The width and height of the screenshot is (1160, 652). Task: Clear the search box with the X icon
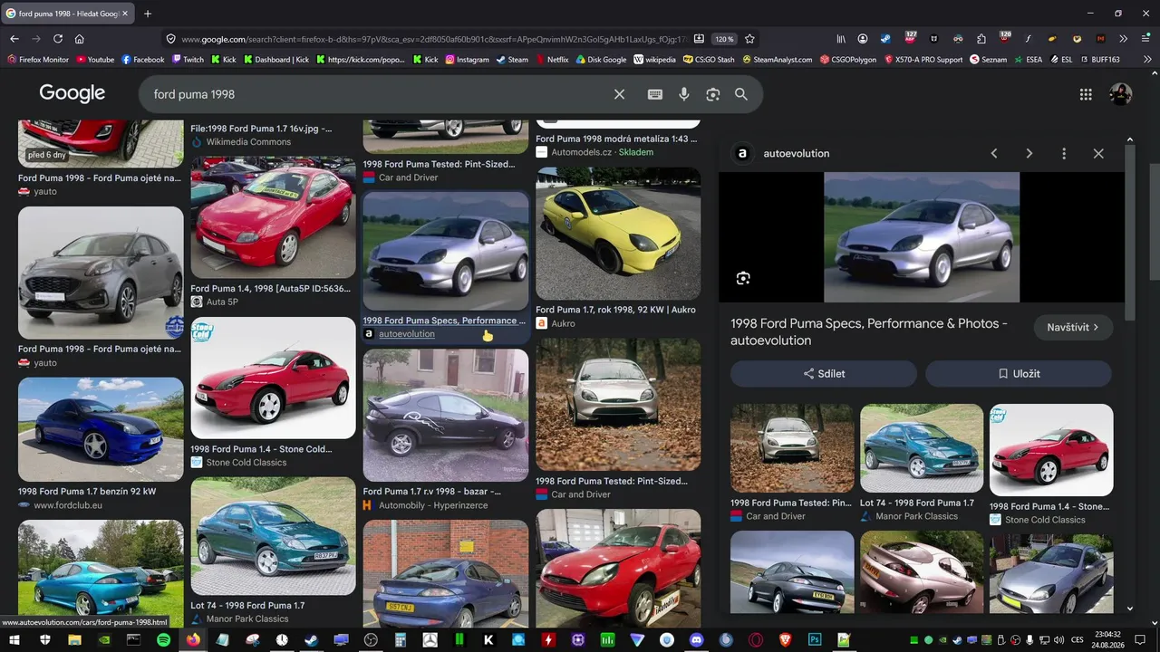tap(619, 94)
